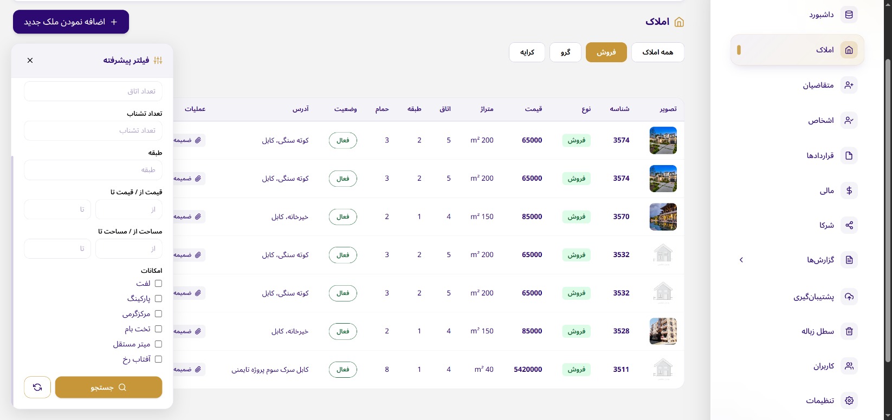892x420 pixels.
Task: Switch to فروش tab
Action: tap(606, 52)
